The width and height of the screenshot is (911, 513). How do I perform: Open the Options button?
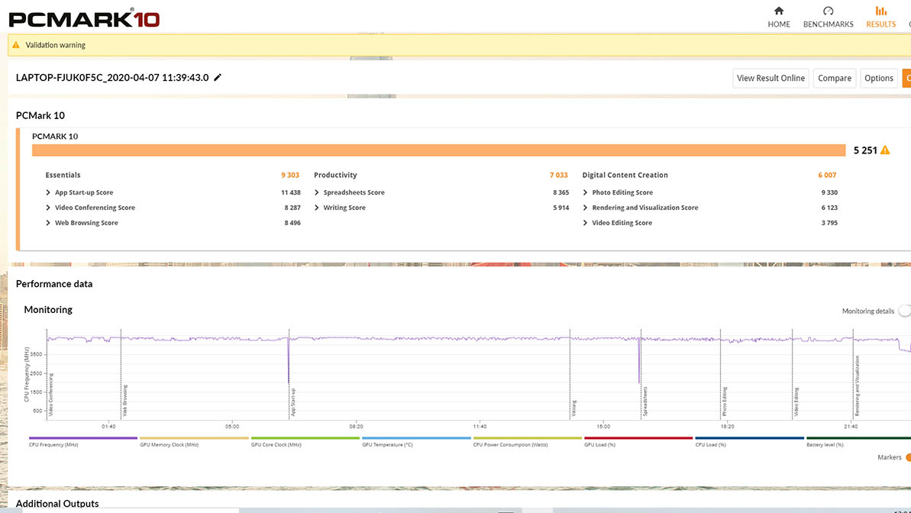pyautogui.click(x=878, y=78)
